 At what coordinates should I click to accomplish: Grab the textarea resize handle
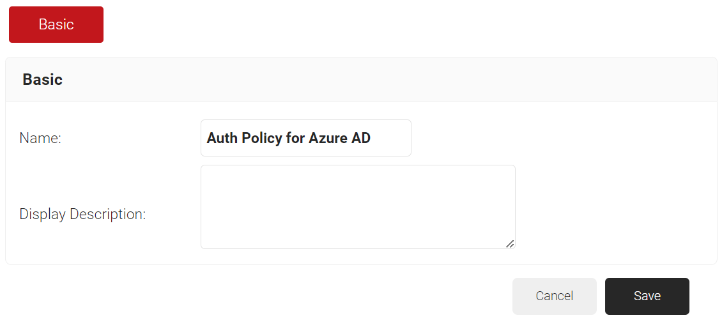coord(510,243)
